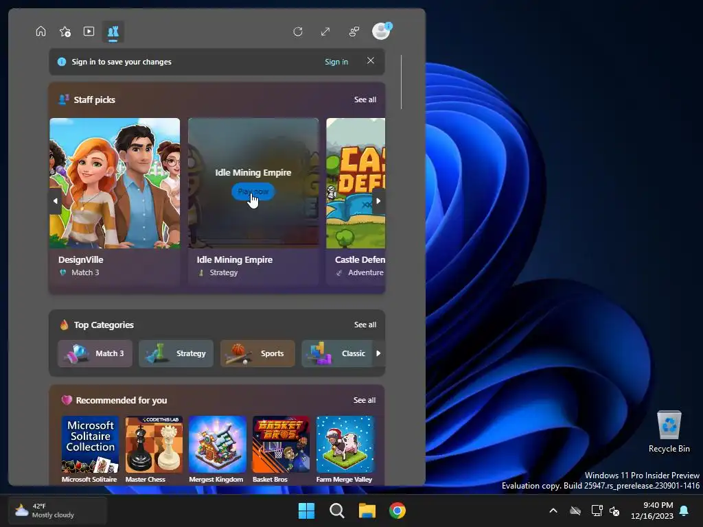Show next Staff picks games
This screenshot has height=527, width=703.
[x=378, y=201]
